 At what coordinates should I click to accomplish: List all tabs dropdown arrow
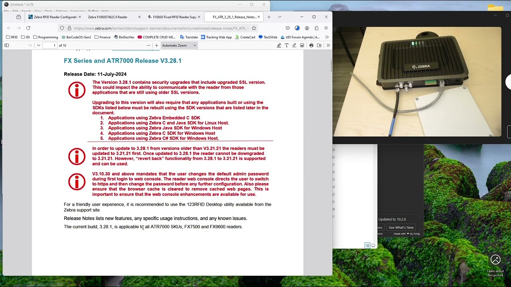(x=279, y=17)
